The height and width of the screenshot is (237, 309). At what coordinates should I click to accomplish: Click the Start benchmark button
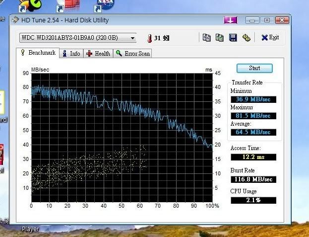254,68
